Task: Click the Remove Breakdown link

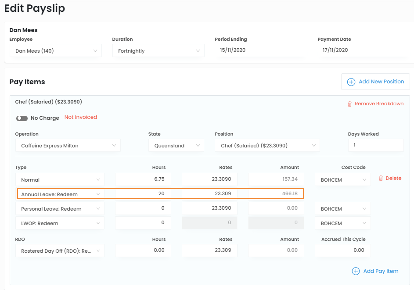Action: 379,104
